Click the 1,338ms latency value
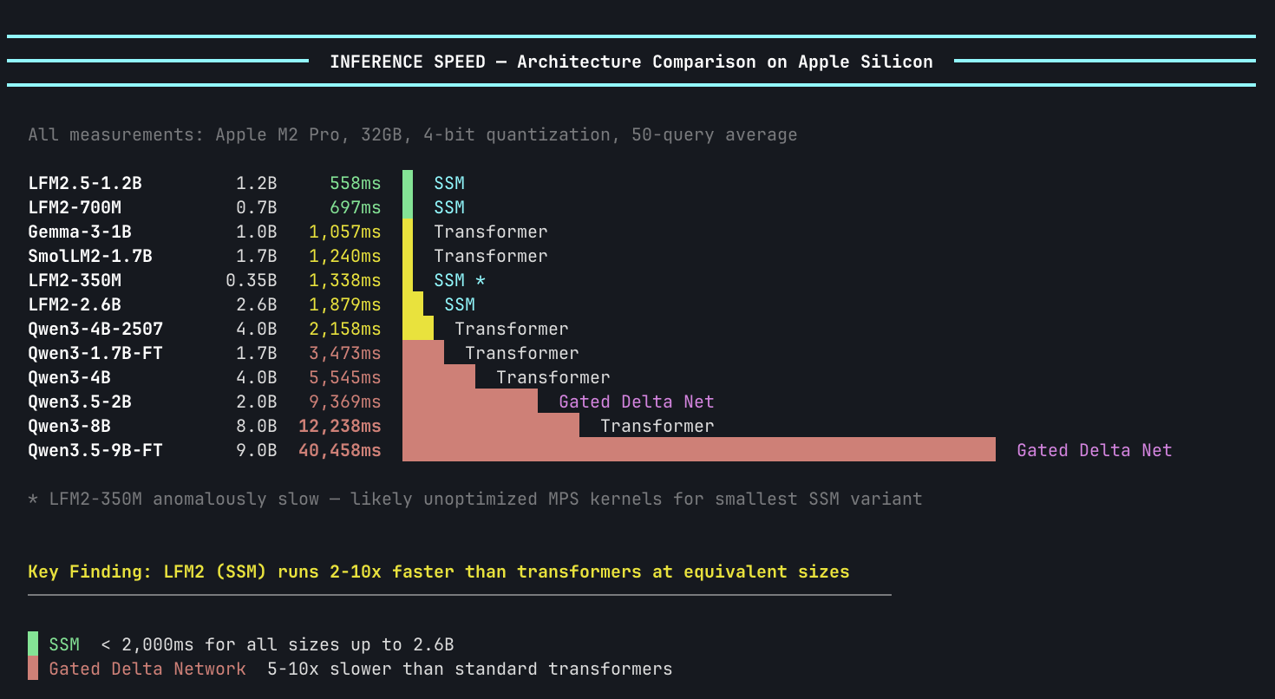This screenshot has height=699, width=1275. [x=345, y=280]
